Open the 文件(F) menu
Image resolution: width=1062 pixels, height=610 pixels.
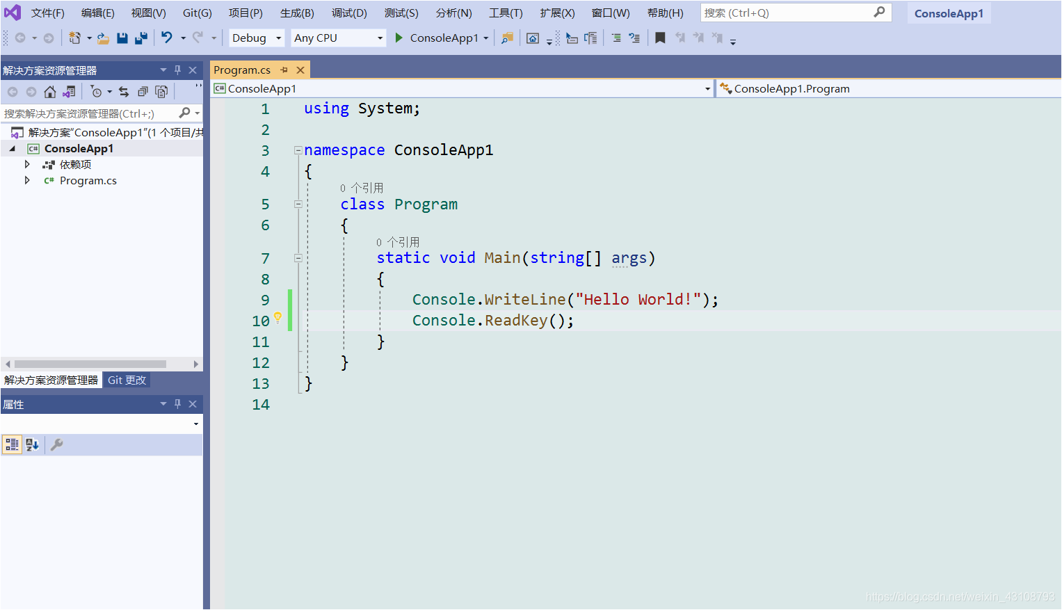(48, 13)
